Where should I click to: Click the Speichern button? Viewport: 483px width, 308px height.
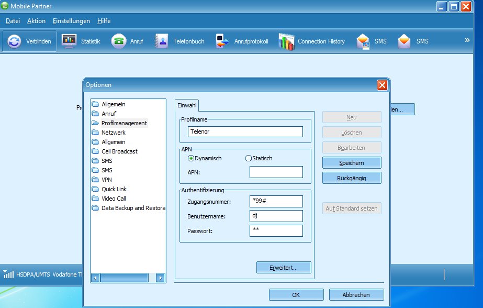[x=351, y=163]
